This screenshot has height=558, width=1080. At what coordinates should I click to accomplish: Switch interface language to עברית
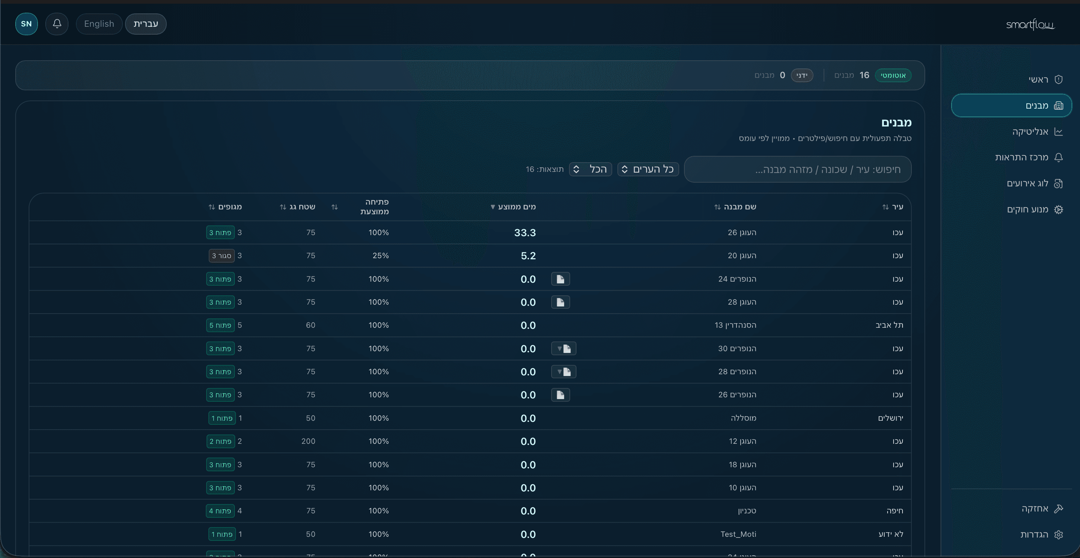click(x=146, y=24)
